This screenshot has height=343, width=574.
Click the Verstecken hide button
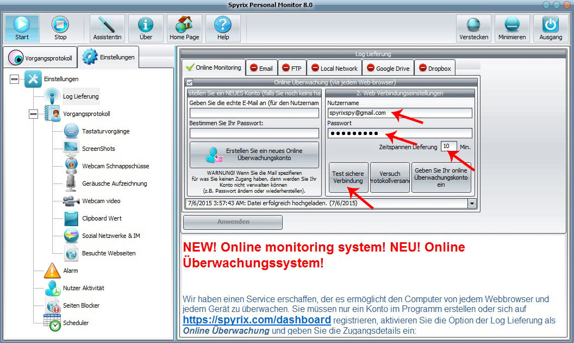[x=473, y=28]
